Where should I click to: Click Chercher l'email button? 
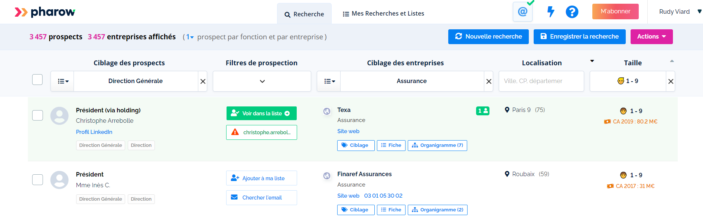261,198
